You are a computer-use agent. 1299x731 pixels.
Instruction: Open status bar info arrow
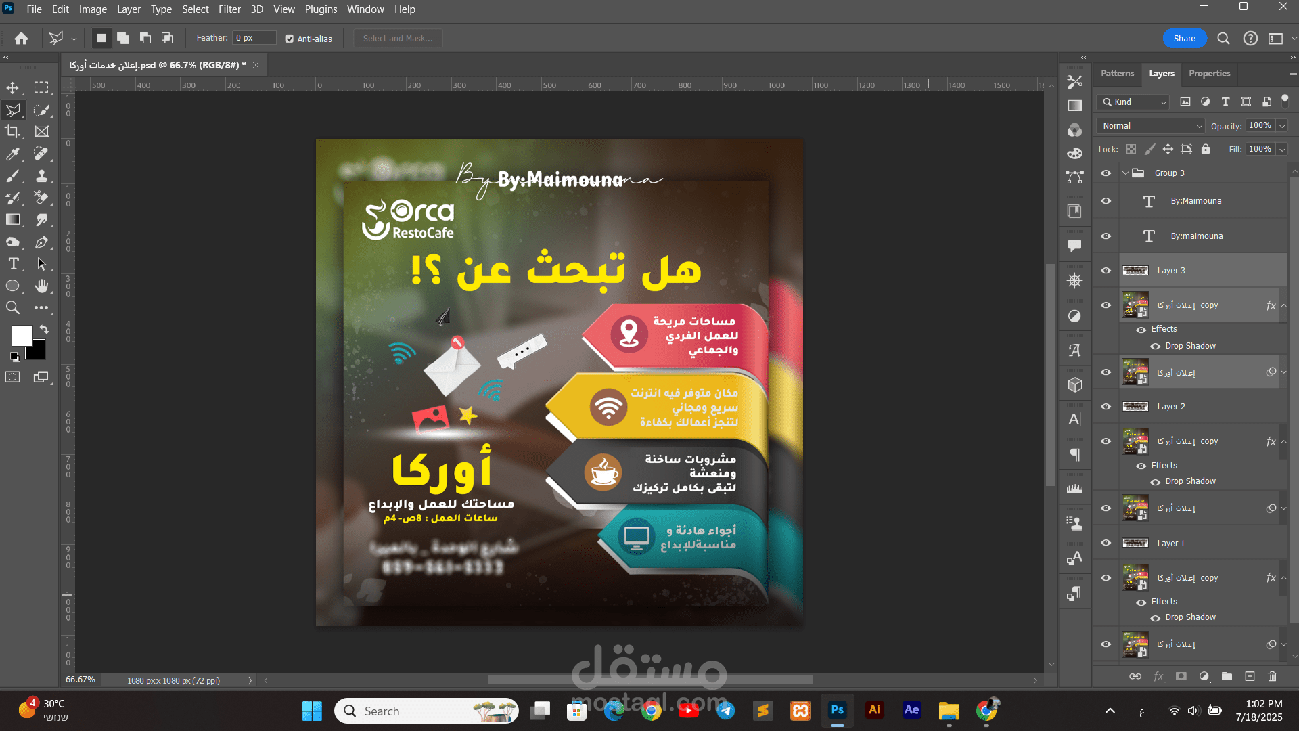250,681
